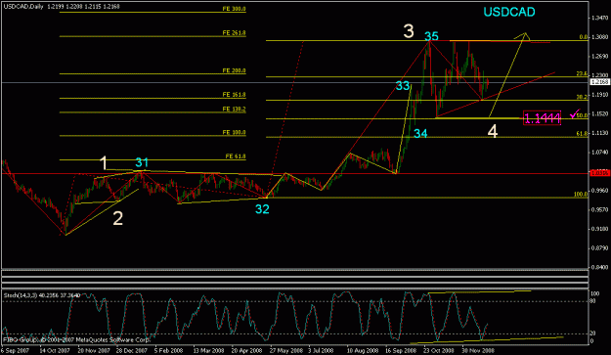611x355 pixels.
Task: Select the stochastic 20 level value
Action: (x=593, y=333)
